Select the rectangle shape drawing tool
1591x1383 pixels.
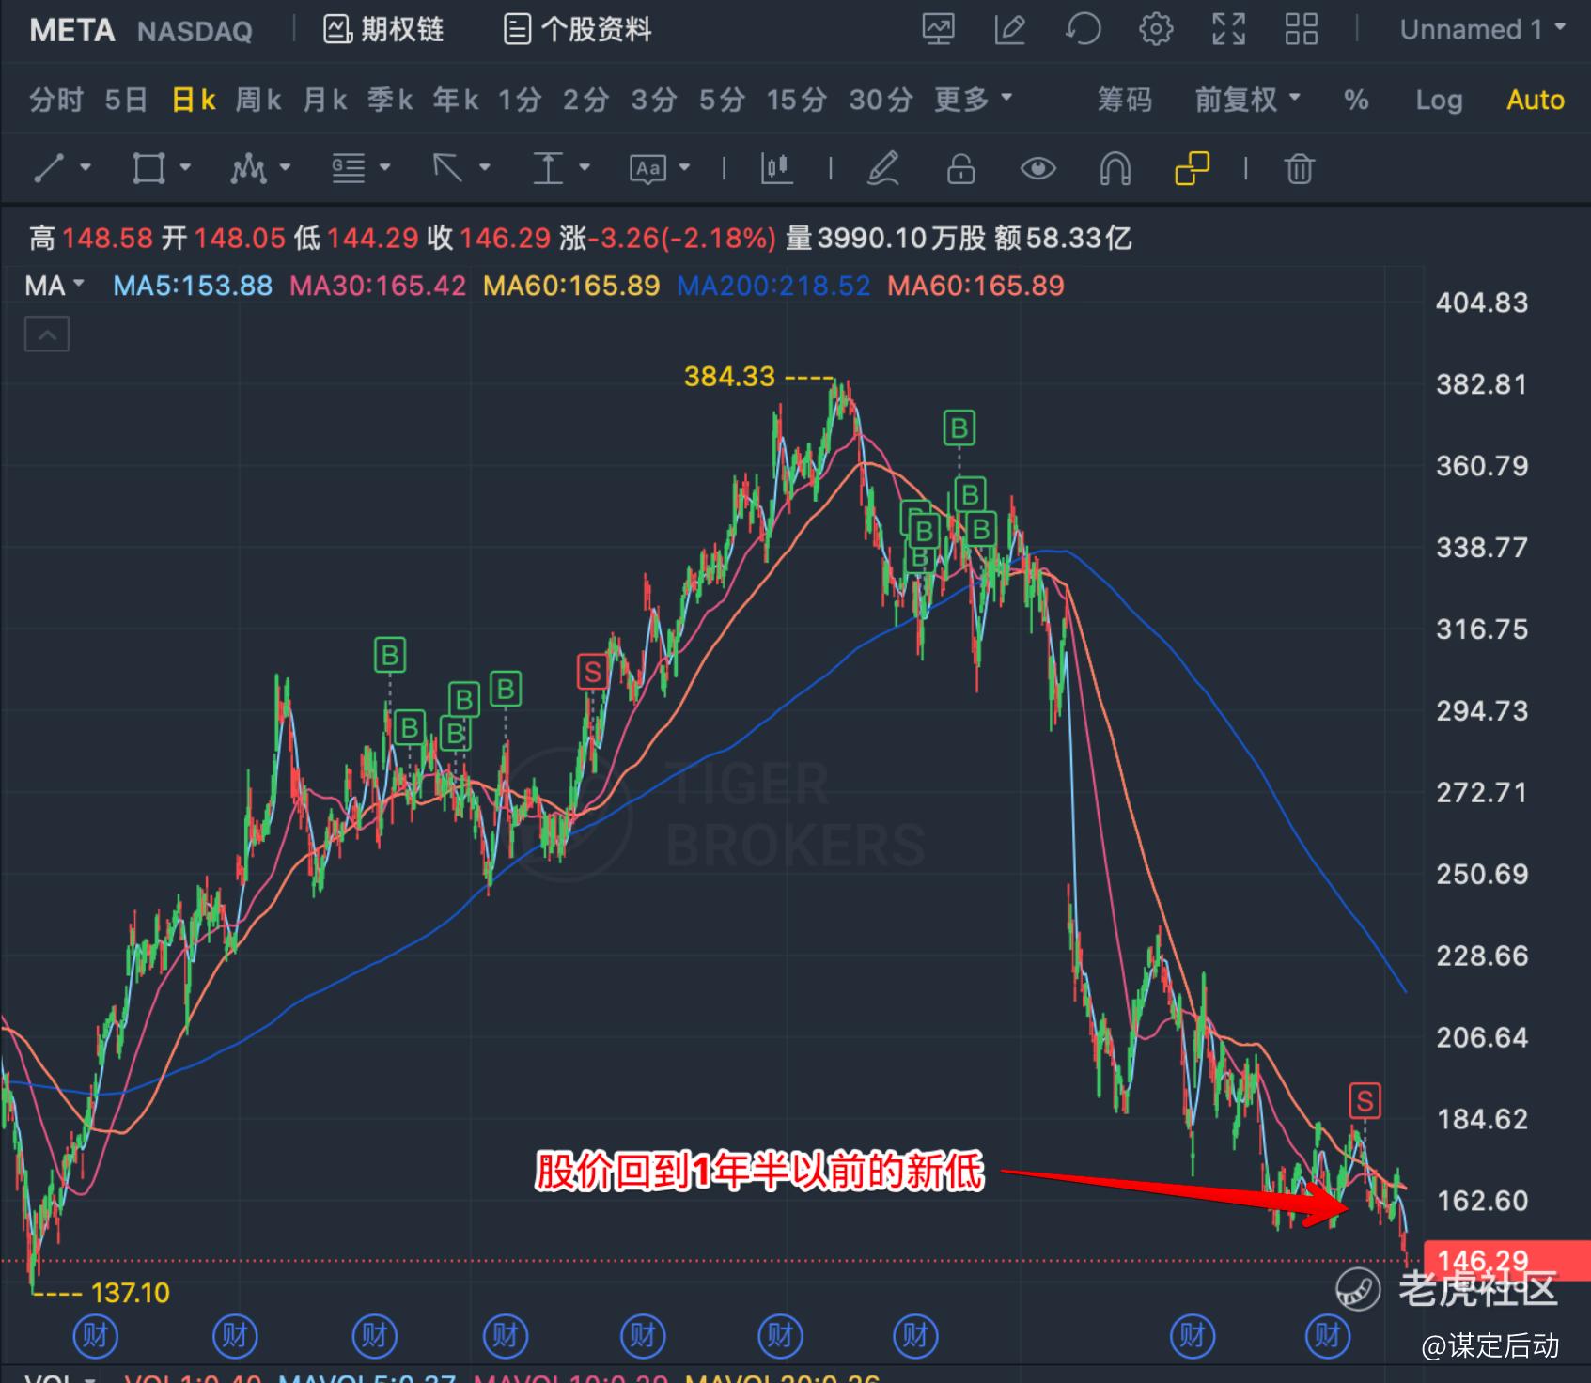pyautogui.click(x=148, y=168)
